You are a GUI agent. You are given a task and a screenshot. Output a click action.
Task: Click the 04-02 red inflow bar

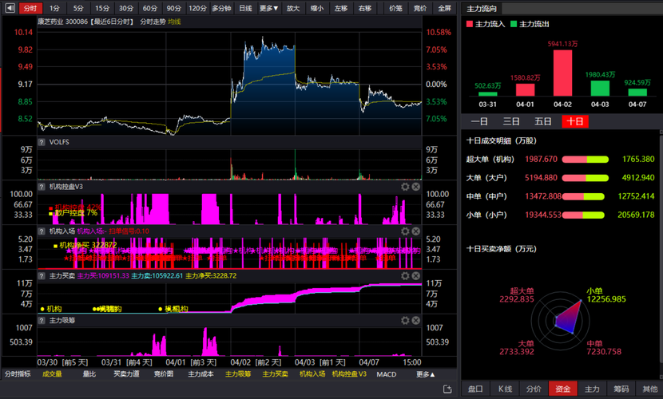click(x=562, y=73)
